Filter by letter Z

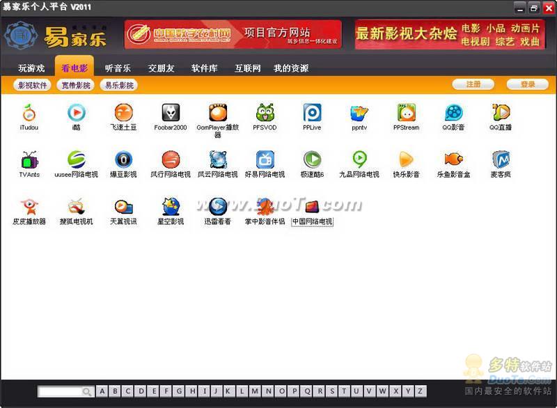[421, 391]
